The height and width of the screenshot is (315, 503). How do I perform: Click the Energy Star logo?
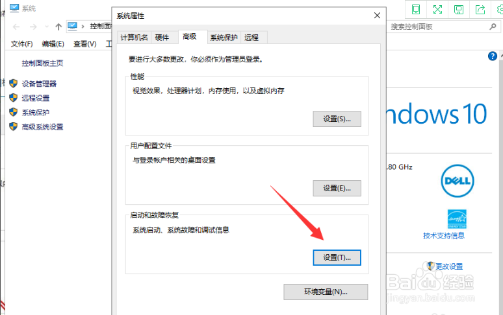[457, 219]
